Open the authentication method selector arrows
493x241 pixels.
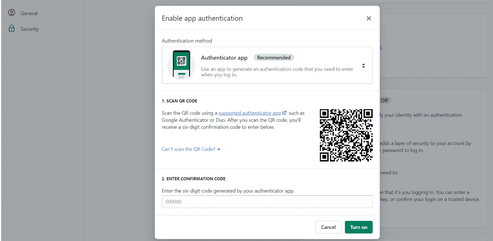click(363, 66)
